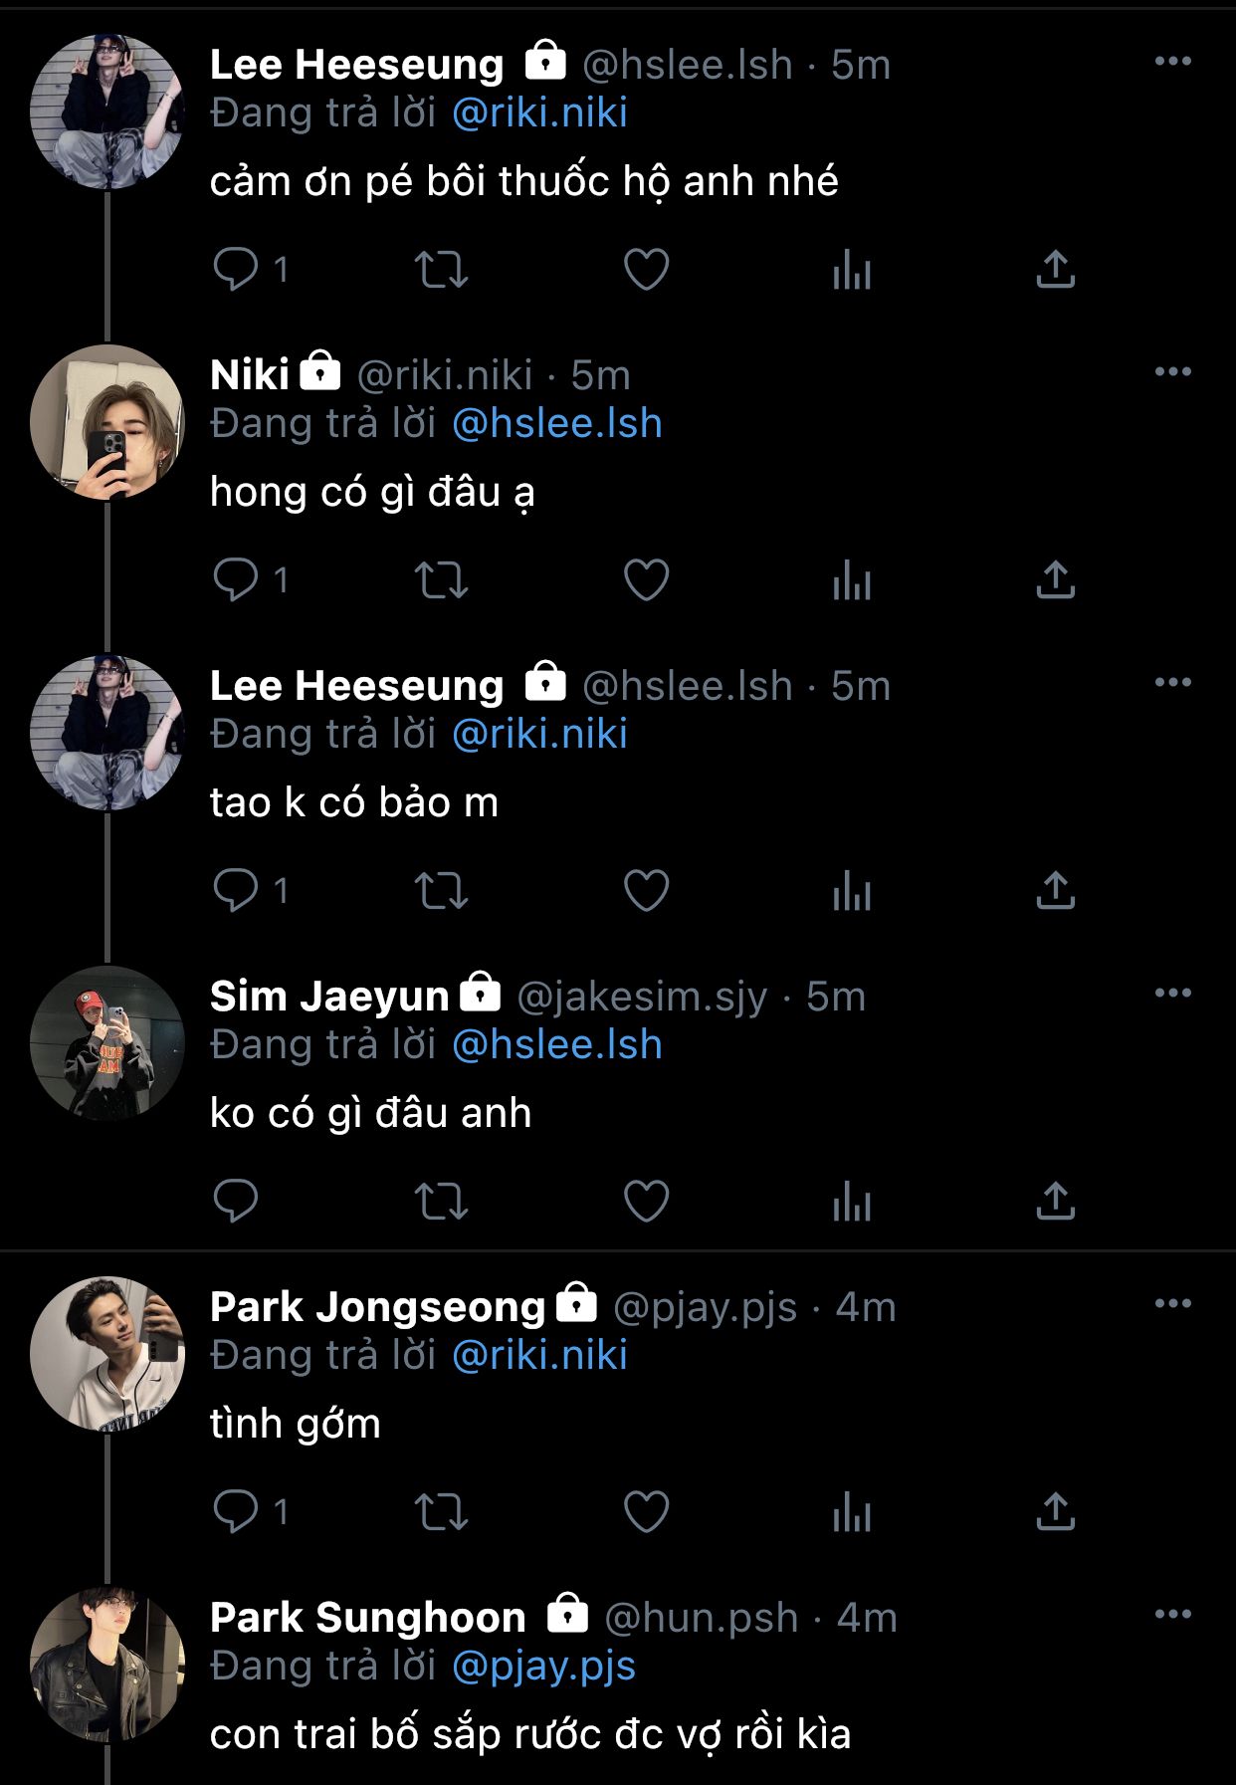This screenshot has width=1236, height=1785.
Task: Like Park Jongseong's "tình gớm" reply
Action: (x=646, y=1511)
